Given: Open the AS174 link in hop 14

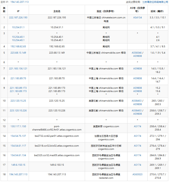Looking at the screenshot, I should click(138, 136).
